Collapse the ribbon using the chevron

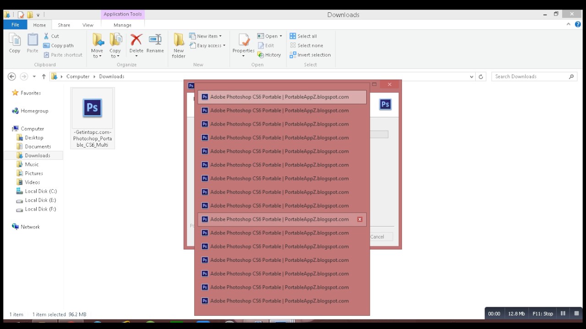(x=570, y=25)
